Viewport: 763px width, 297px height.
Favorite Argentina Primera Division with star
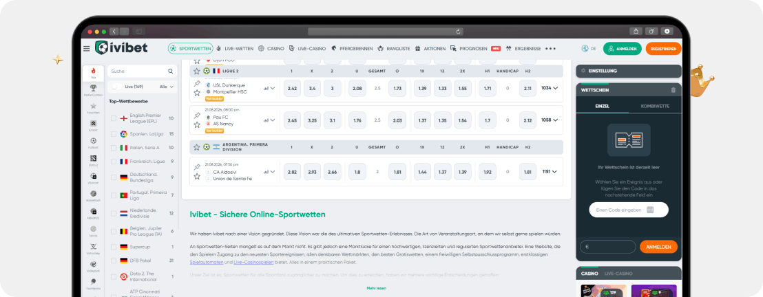196,147
